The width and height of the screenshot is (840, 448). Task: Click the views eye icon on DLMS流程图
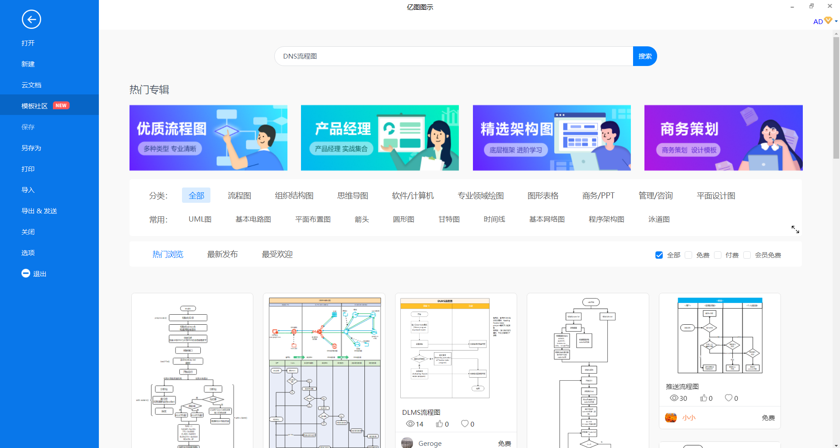click(x=410, y=424)
